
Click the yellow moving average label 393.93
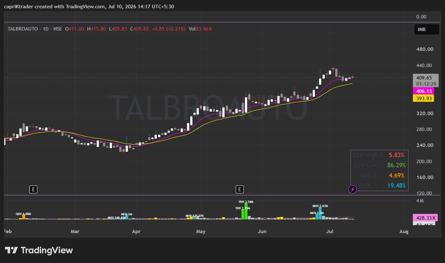tap(424, 98)
